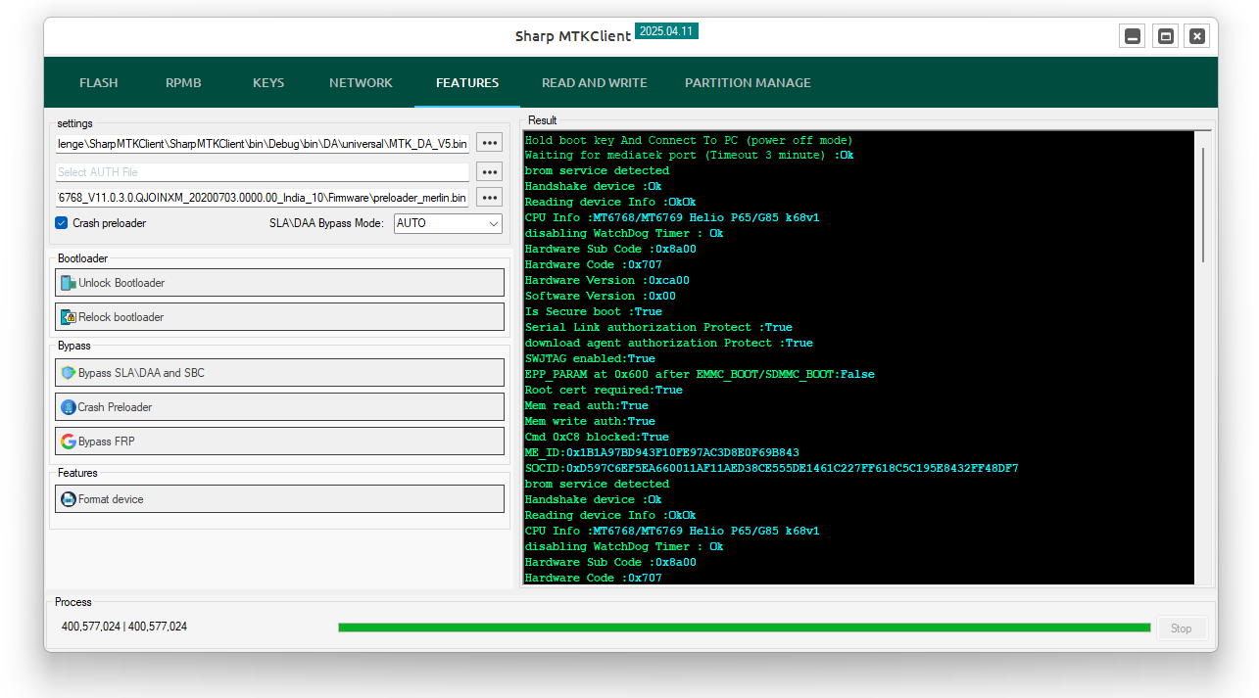
Task: Click the phone icon on Unlock Bootloader
Action: pos(69,283)
